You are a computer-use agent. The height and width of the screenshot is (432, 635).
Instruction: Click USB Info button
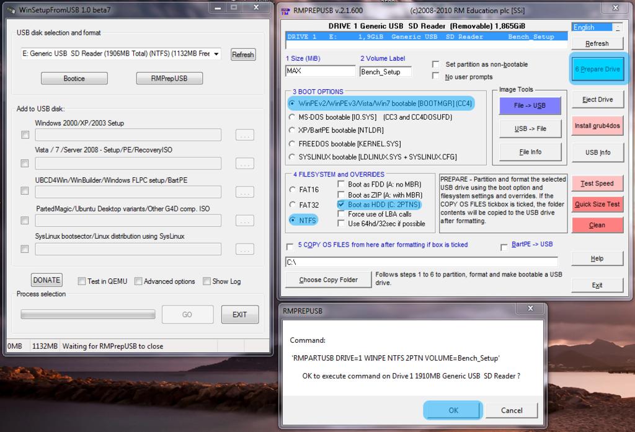point(598,152)
